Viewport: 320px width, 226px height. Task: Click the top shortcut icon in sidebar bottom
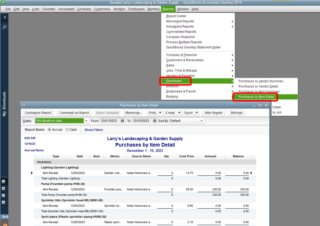click(4, 181)
